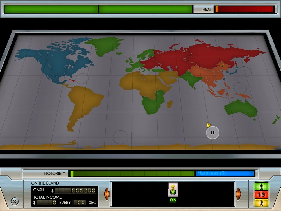Click the right green bar at top

[146, 9]
